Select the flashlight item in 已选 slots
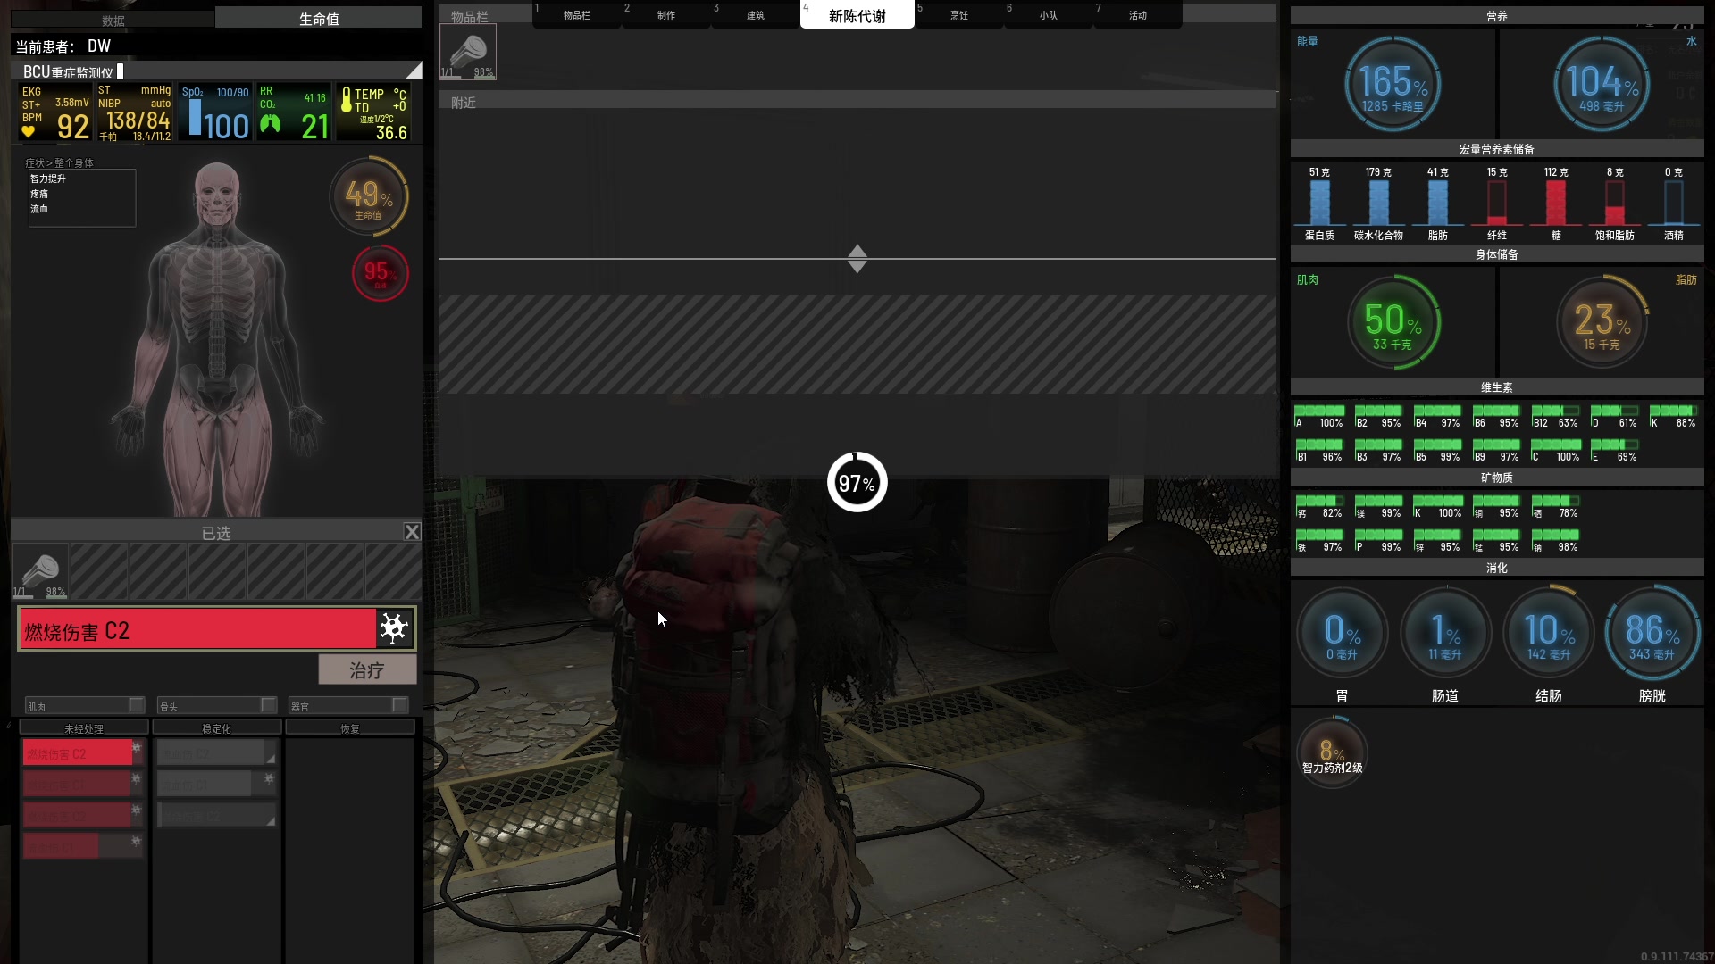 [x=40, y=571]
